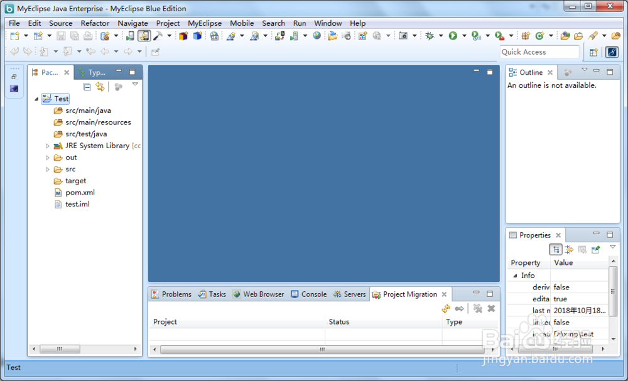The width and height of the screenshot is (628, 381).
Task: Open the MyEclipse menu
Action: pos(205,23)
